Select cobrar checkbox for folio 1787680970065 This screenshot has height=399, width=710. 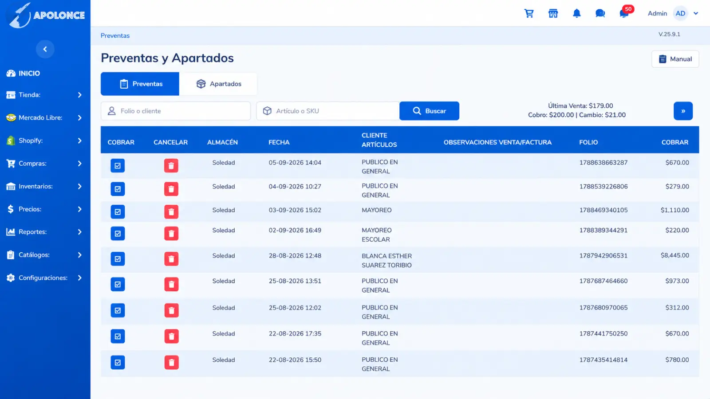point(118,310)
